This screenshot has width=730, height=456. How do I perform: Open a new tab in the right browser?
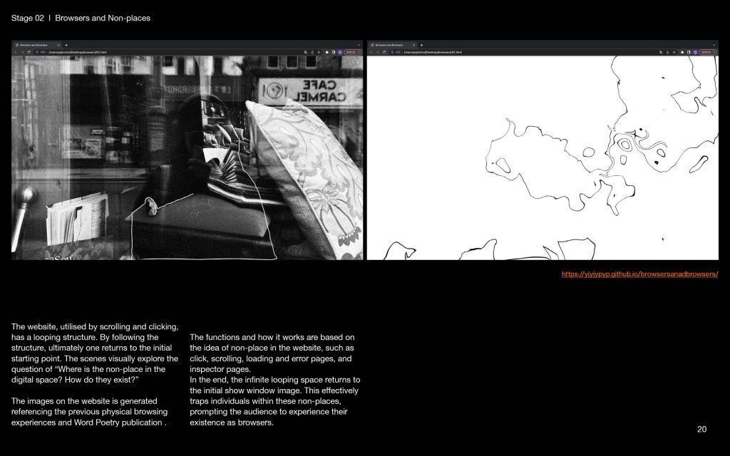(421, 45)
